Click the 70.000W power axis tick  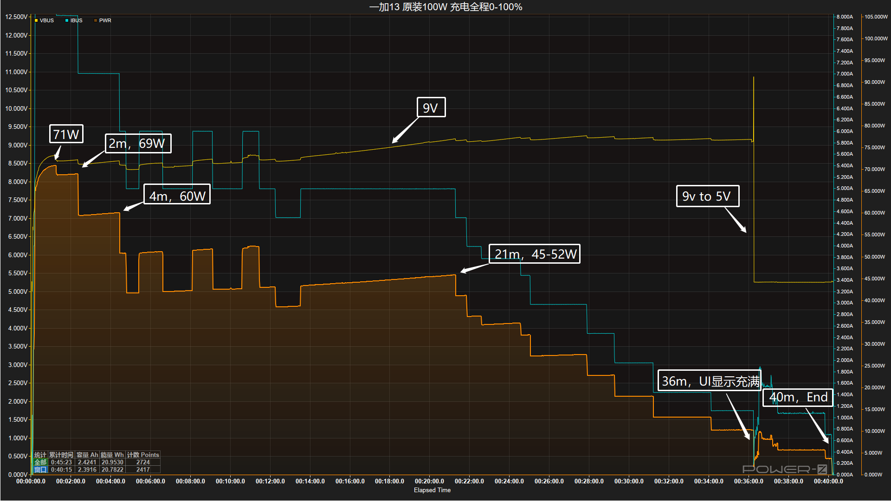pos(875,169)
